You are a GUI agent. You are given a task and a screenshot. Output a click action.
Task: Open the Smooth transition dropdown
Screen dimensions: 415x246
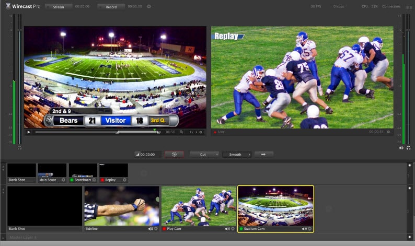[x=237, y=155]
